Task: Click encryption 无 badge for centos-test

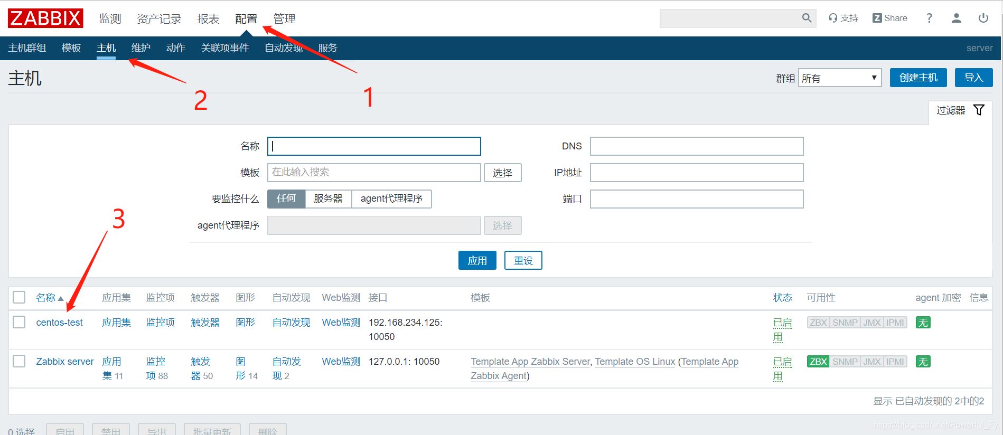Action: coord(923,323)
